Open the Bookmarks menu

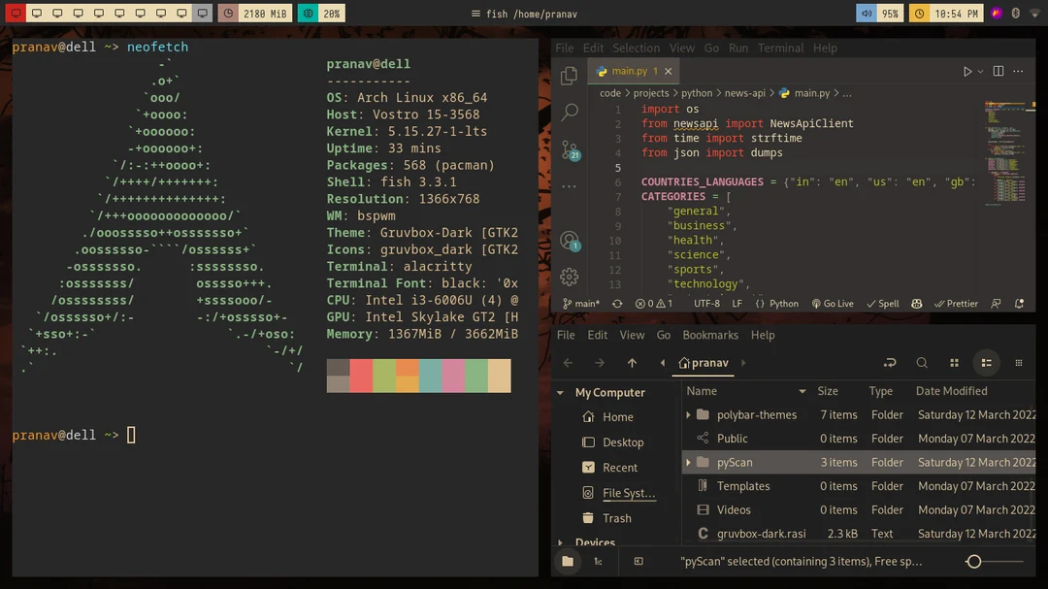(x=710, y=334)
